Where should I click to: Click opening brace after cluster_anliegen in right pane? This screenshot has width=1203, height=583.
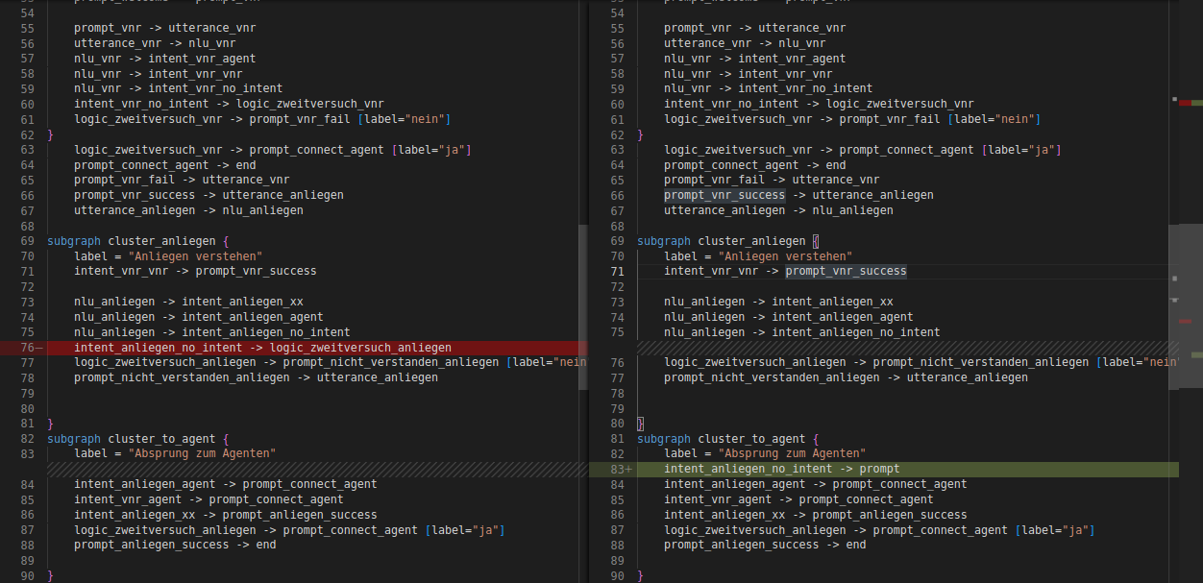click(x=816, y=241)
